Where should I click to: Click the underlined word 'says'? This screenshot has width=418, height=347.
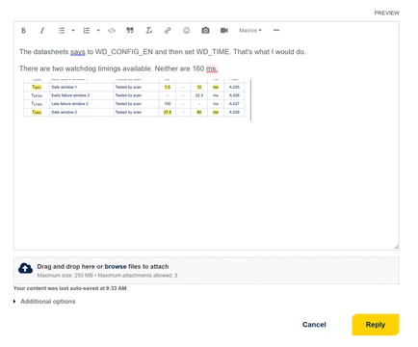(x=78, y=52)
